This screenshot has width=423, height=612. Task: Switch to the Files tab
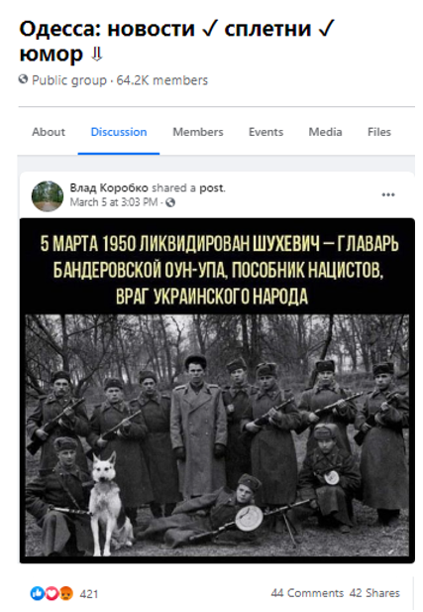pyautogui.click(x=379, y=132)
